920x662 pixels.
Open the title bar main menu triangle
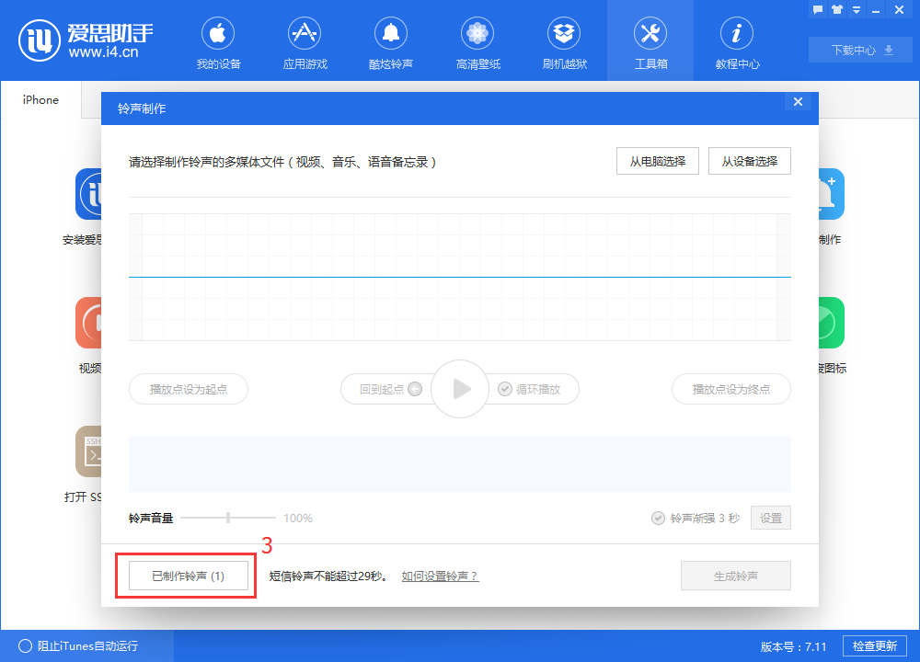tap(856, 9)
